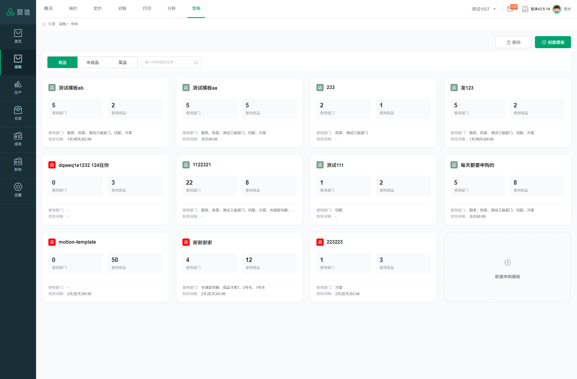Switch to the 菜品 segment
Image resolution: width=577 pixels, height=379 pixels.
(x=123, y=63)
